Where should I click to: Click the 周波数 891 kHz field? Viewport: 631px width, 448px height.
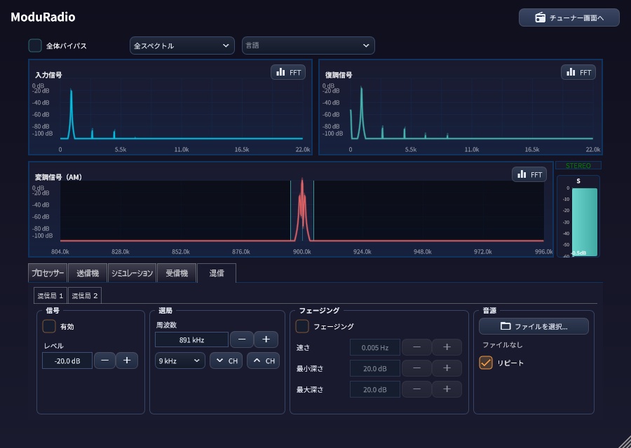(191, 339)
